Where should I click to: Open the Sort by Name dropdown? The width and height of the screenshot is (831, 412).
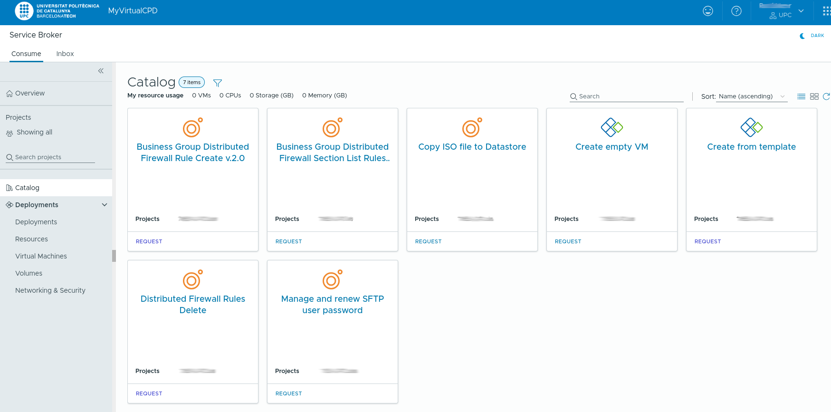coord(751,96)
